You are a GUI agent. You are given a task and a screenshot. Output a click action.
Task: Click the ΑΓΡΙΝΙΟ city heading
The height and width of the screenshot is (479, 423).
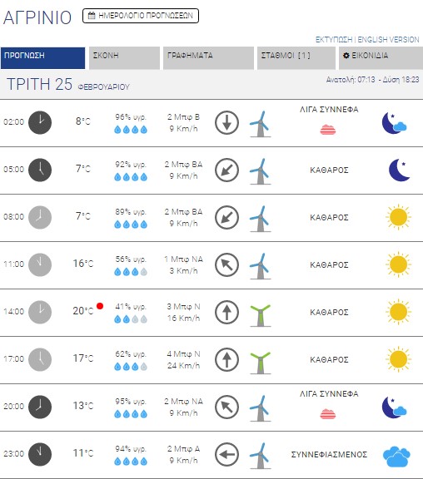tap(37, 17)
